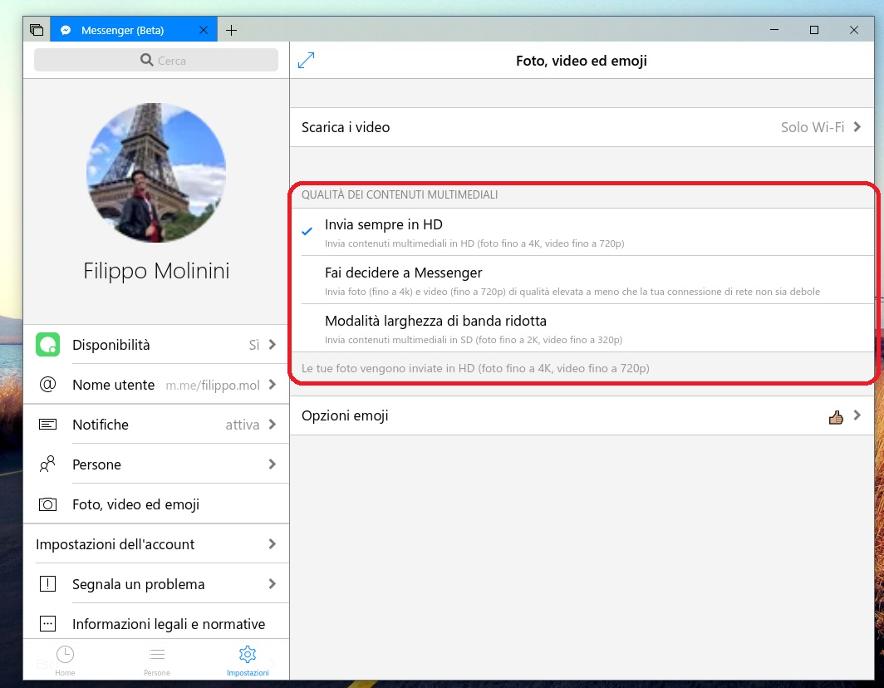Open Segnala un problema
Screen dimensions: 884x688
tap(156, 583)
